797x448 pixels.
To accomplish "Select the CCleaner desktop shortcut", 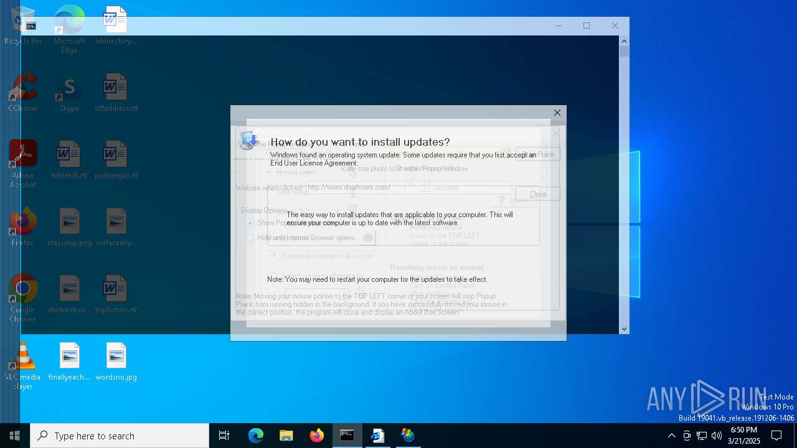I will click(24, 92).
